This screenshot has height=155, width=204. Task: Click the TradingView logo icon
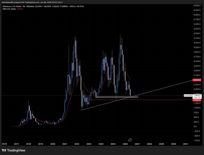tap(4, 151)
